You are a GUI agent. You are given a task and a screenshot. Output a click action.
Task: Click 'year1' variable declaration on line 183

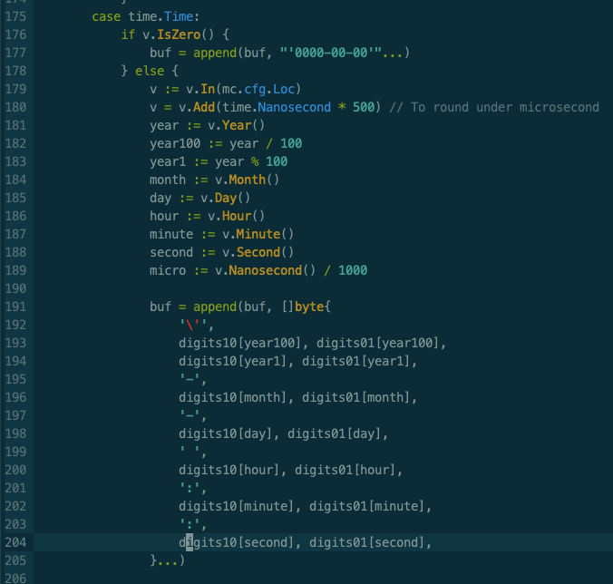click(168, 161)
